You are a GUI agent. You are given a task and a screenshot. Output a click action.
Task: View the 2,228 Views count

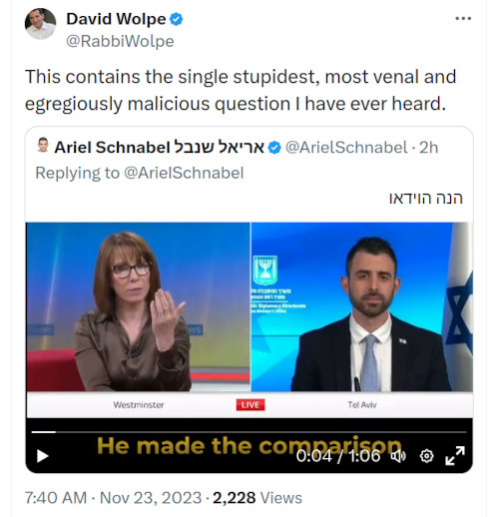(257, 498)
